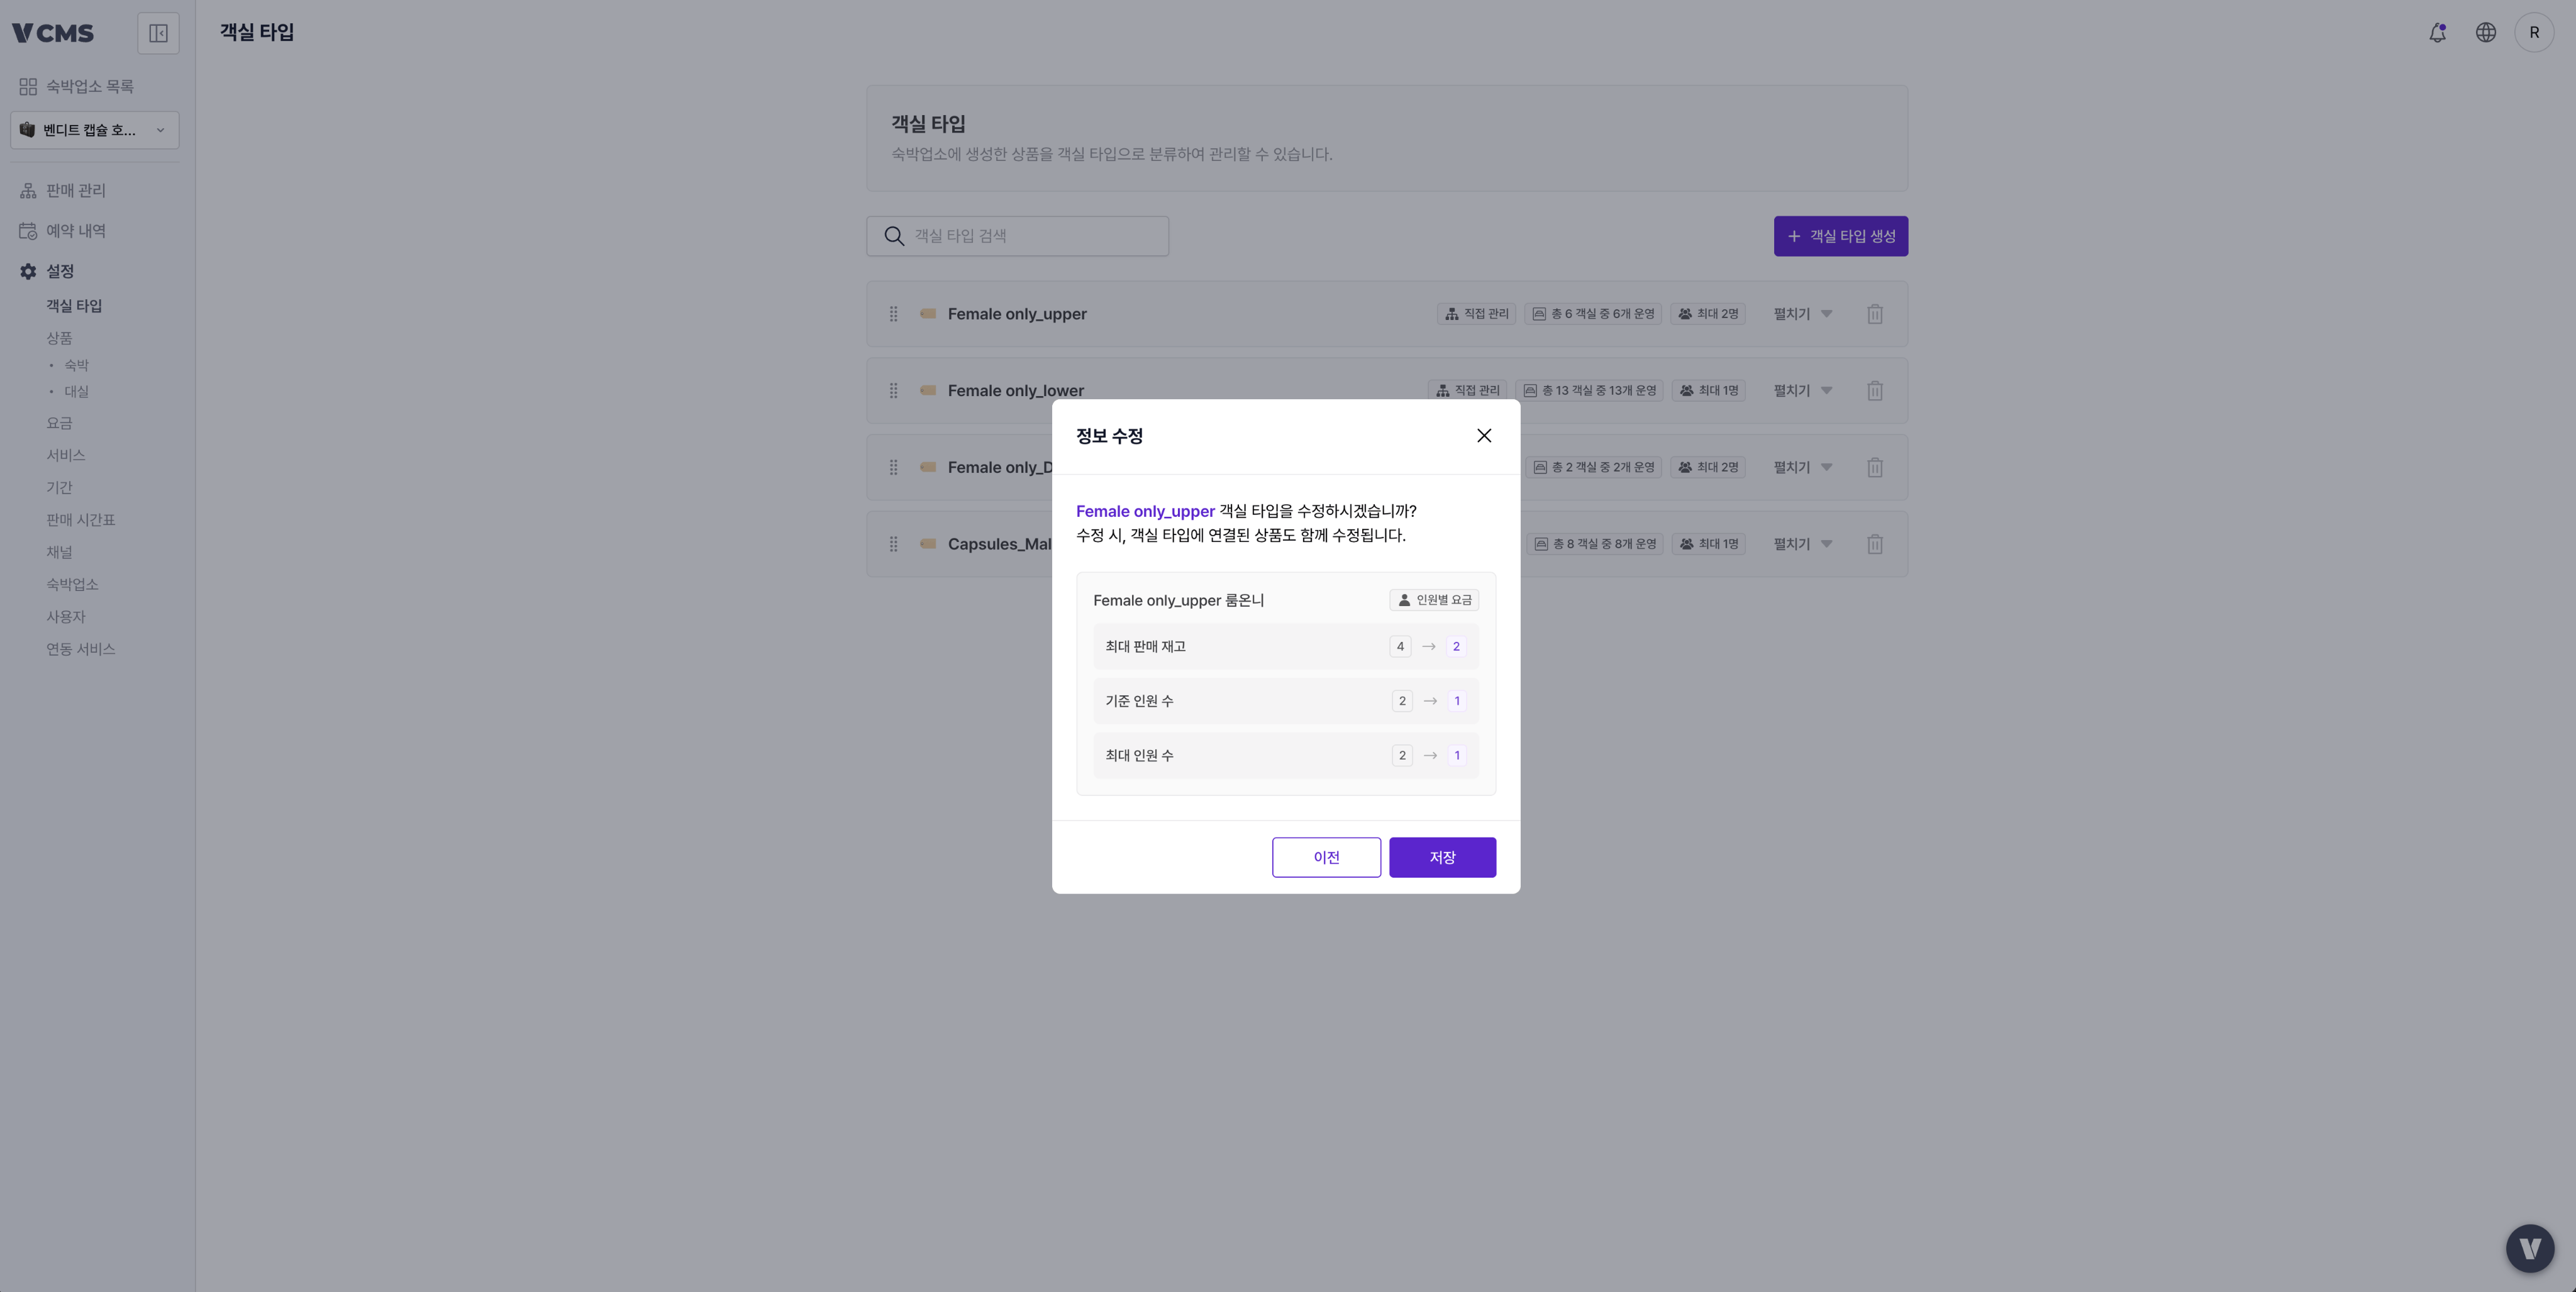Image resolution: width=2576 pixels, height=1292 pixels.
Task: Click the 저장 button
Action: [x=1442, y=858]
